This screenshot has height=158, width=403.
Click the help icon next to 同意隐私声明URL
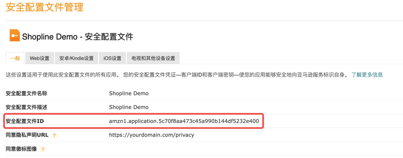pyautogui.click(x=54, y=135)
